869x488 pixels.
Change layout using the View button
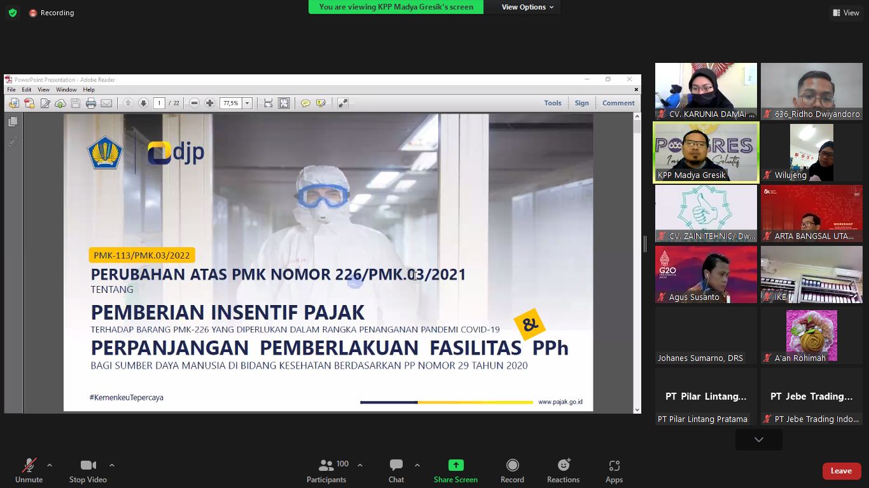[845, 13]
